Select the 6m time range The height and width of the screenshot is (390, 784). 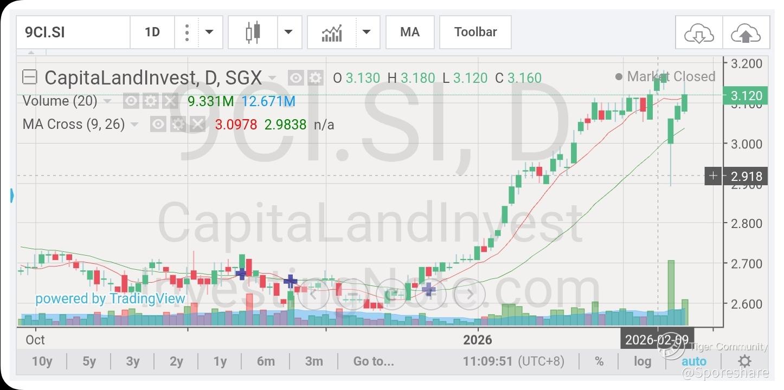pyautogui.click(x=266, y=361)
